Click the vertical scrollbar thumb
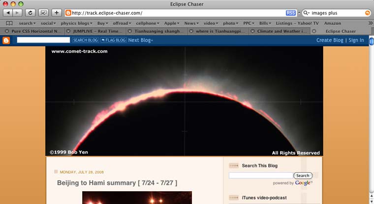Image resolution: width=374 pixels, height=204 pixels. 372,41
